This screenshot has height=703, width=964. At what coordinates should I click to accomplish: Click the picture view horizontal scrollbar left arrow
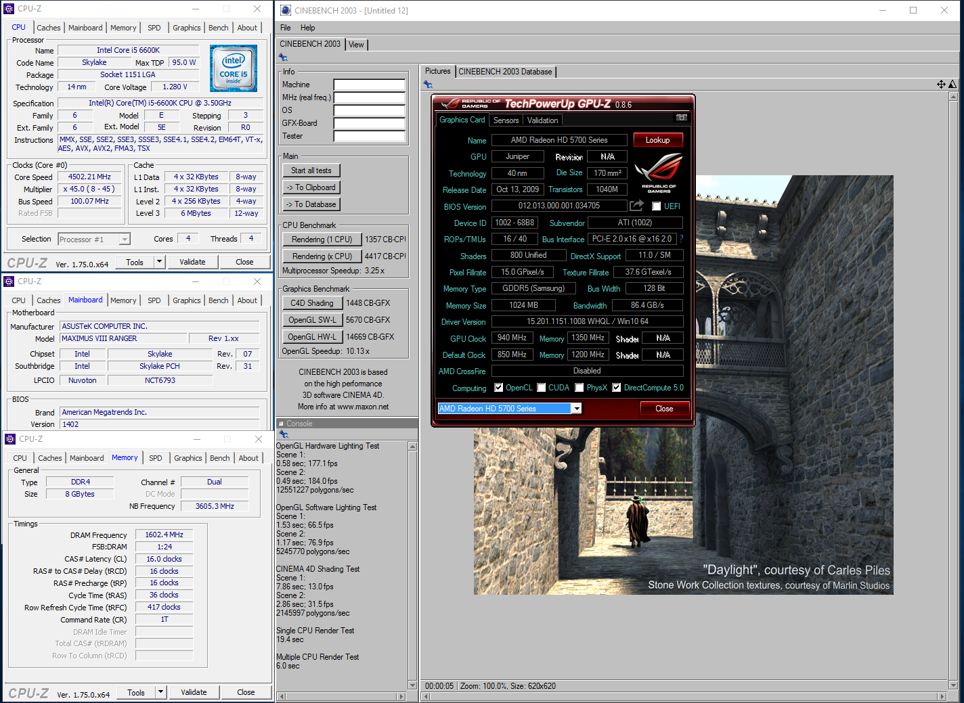[x=424, y=696]
